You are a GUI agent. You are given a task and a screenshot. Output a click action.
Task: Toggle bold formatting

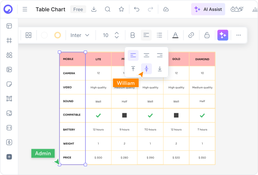point(133,35)
